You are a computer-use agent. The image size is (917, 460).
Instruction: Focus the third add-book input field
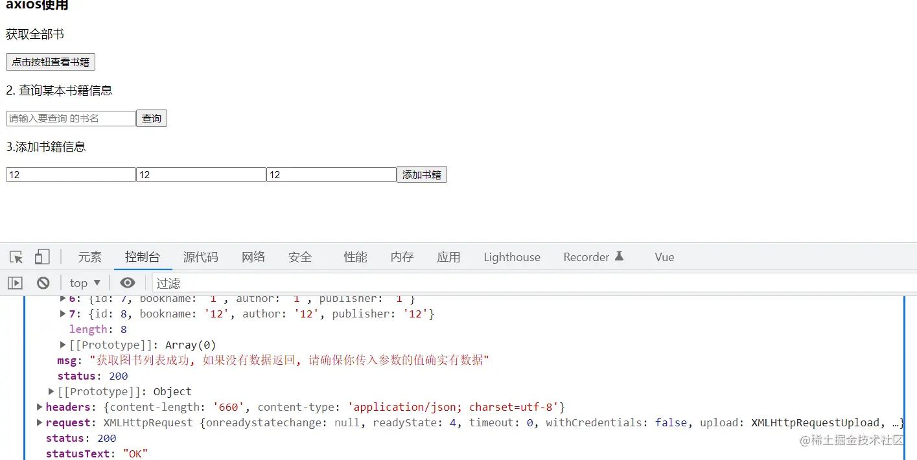coord(331,175)
